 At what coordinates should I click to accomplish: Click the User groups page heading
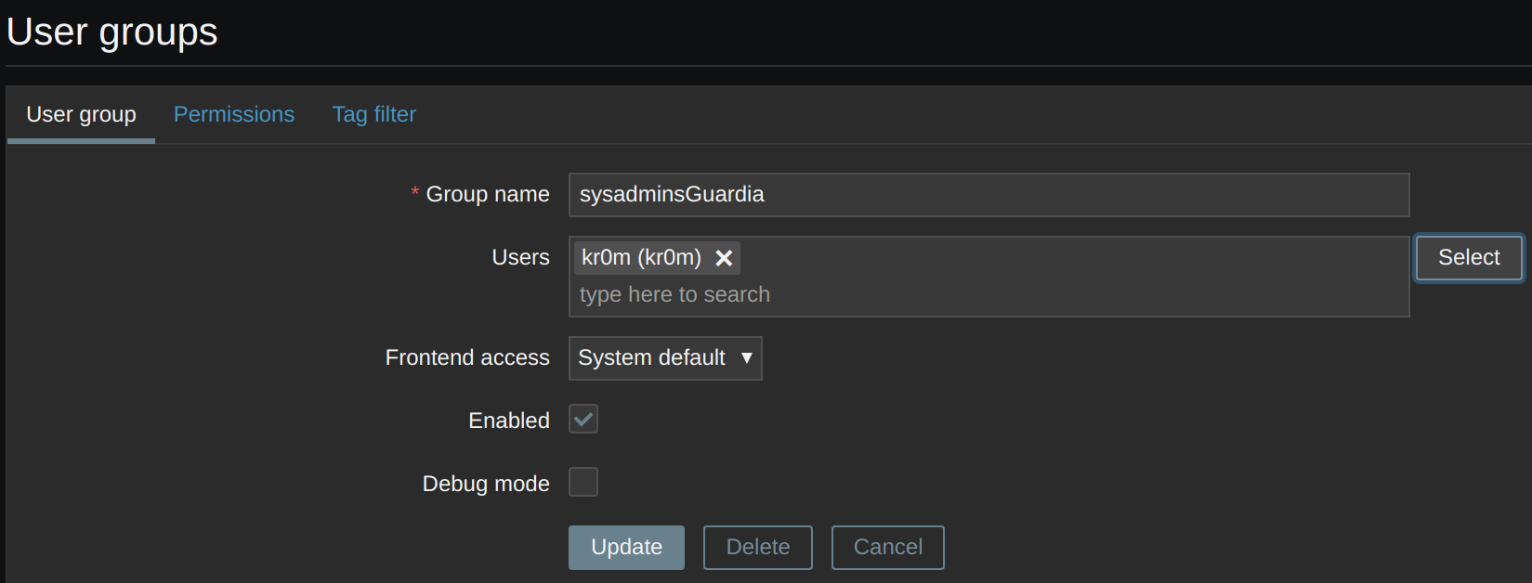[111, 32]
